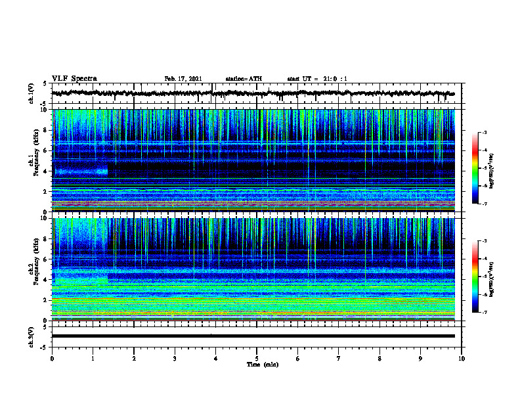
Task: Click time-axis tick label "7"
Action: point(339,359)
